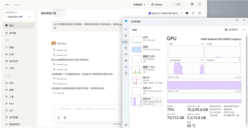Open the 运行配置 run configuration page

19,118
